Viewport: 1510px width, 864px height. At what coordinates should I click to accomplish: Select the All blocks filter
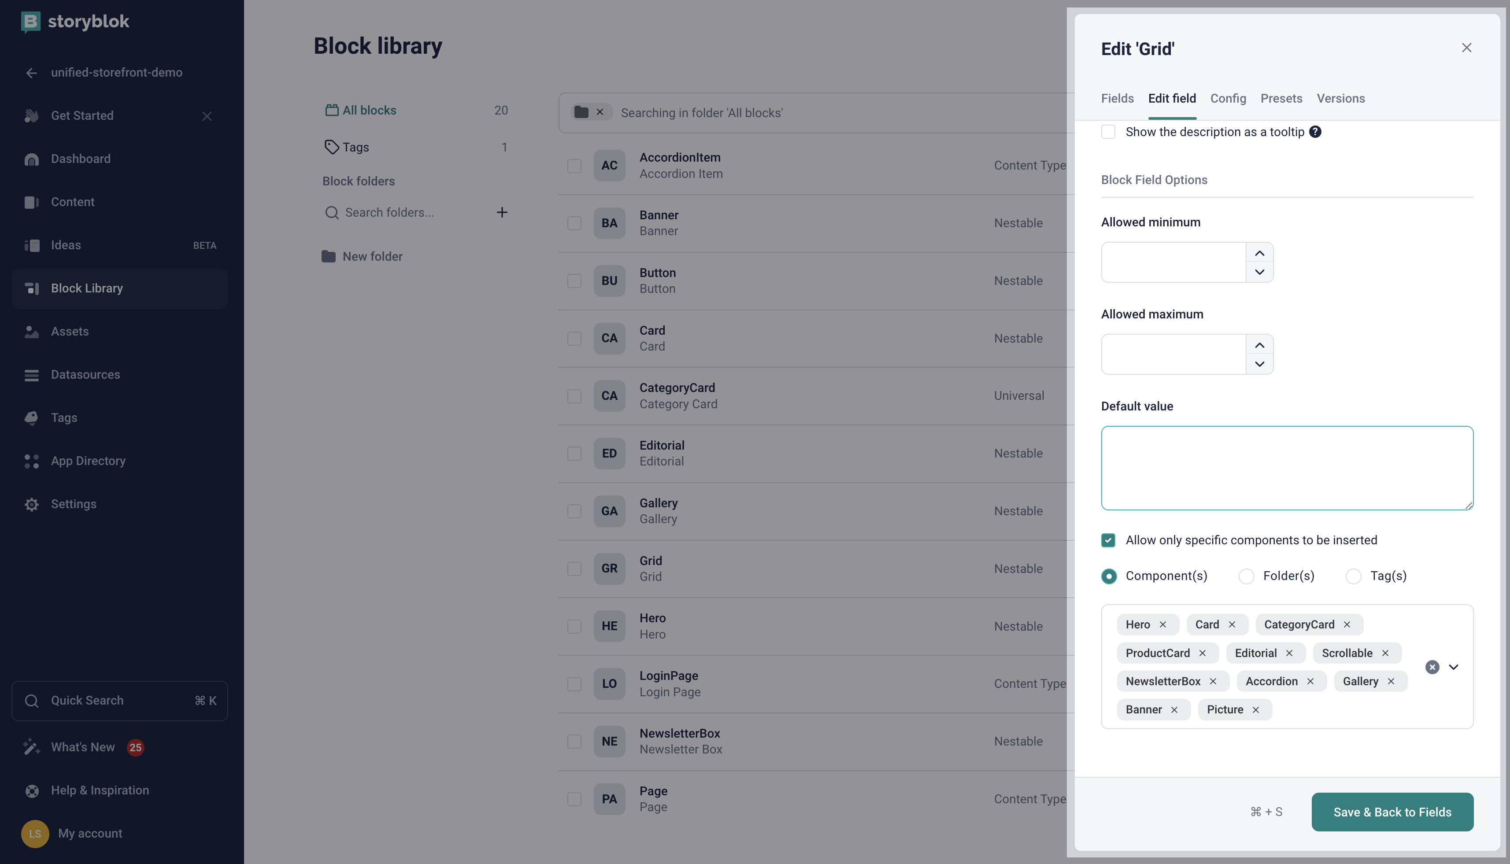(x=415, y=111)
